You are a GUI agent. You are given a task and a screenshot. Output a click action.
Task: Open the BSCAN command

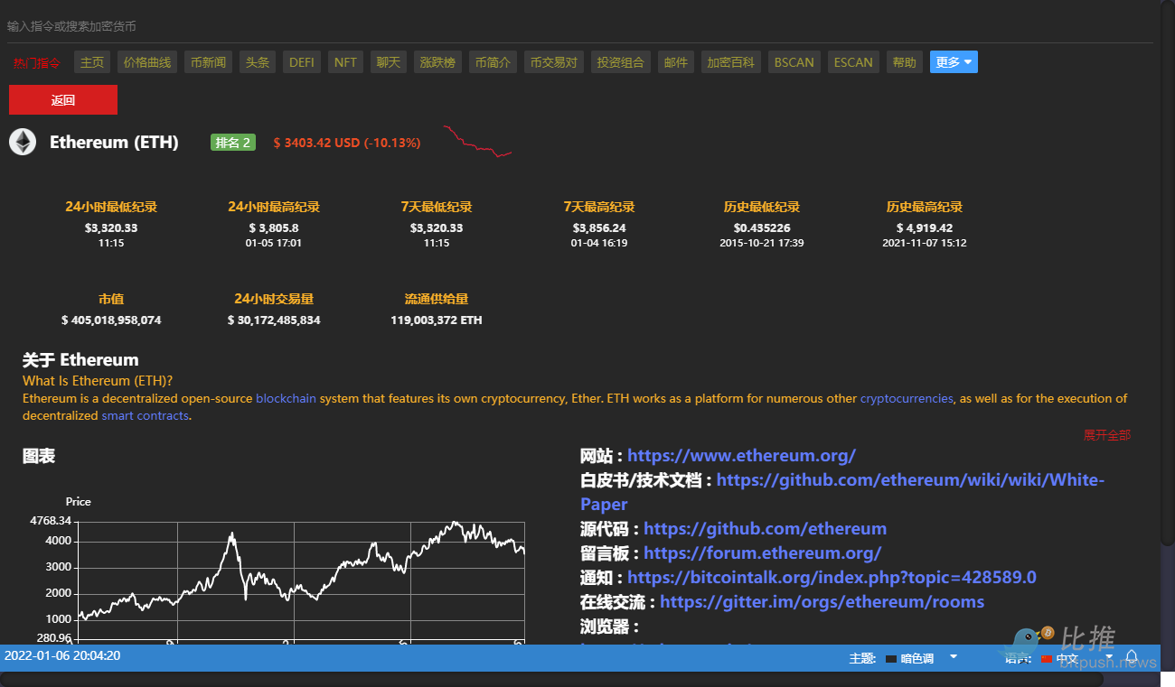click(x=794, y=62)
